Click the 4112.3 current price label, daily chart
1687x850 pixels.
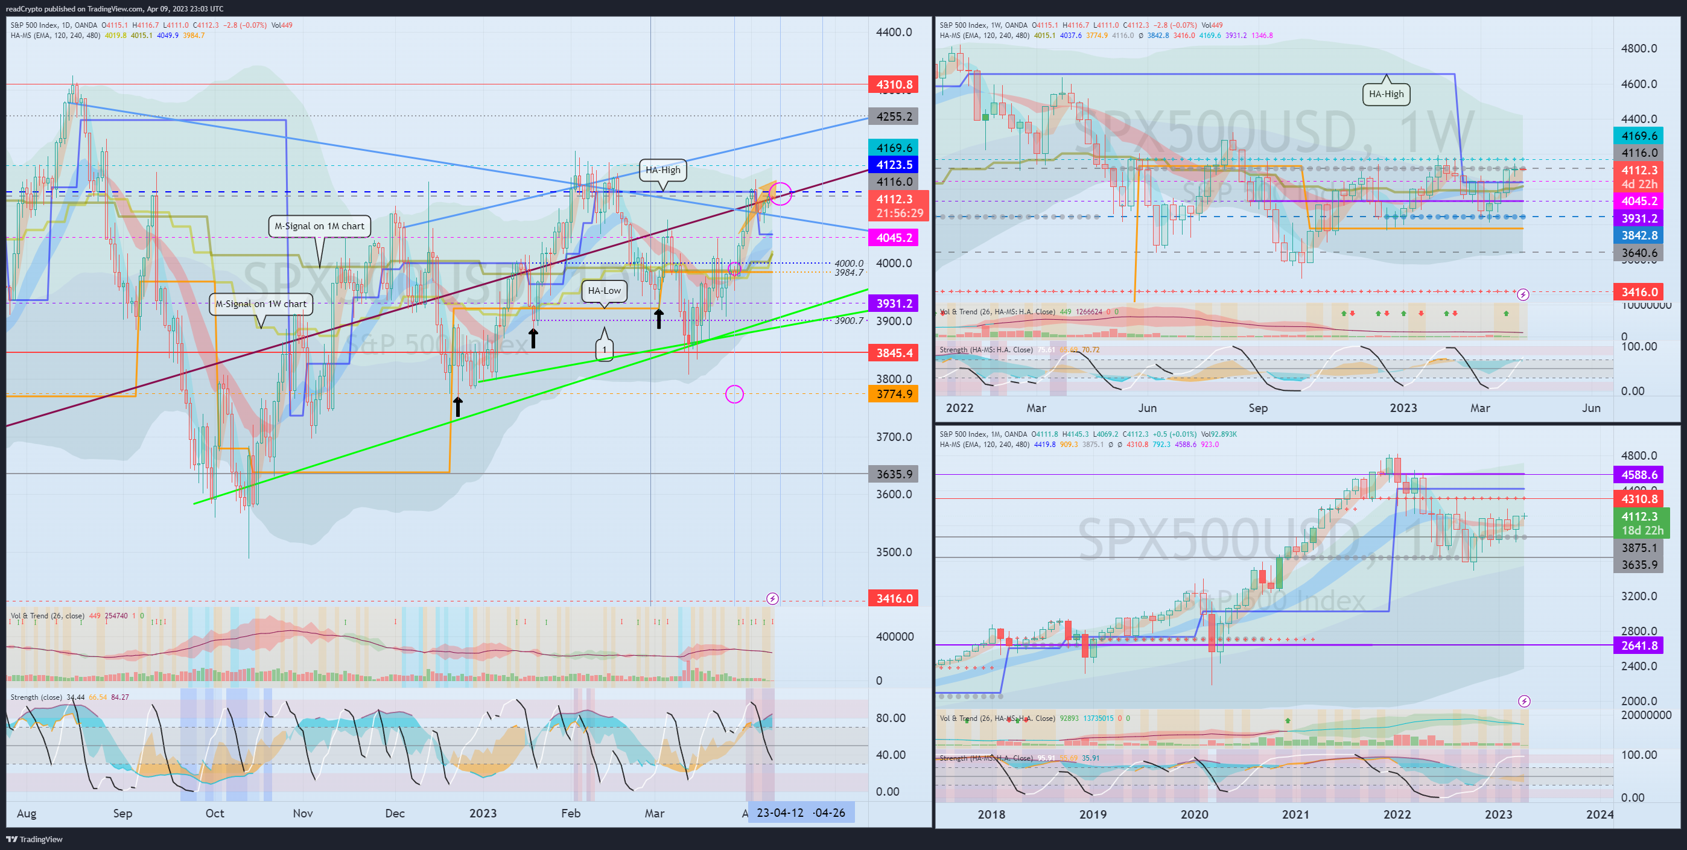(x=898, y=206)
